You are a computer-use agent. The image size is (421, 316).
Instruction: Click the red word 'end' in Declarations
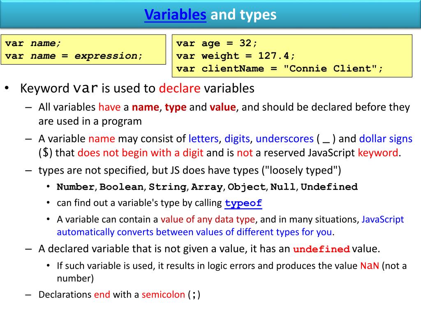(102, 295)
